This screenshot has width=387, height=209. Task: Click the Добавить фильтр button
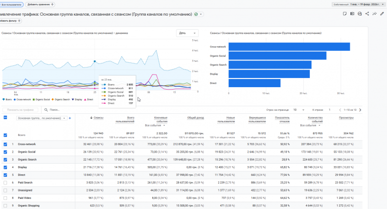(x=9, y=21)
